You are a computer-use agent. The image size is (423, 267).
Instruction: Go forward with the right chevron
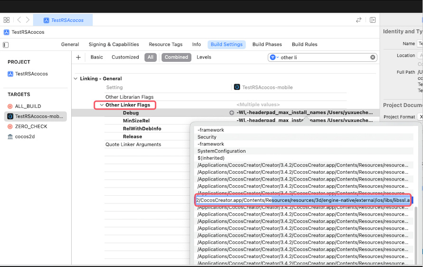pyautogui.click(x=28, y=20)
